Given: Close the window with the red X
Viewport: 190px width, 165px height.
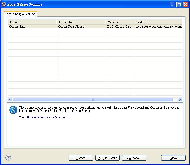Looking at the screenshot, I should 186,5.
